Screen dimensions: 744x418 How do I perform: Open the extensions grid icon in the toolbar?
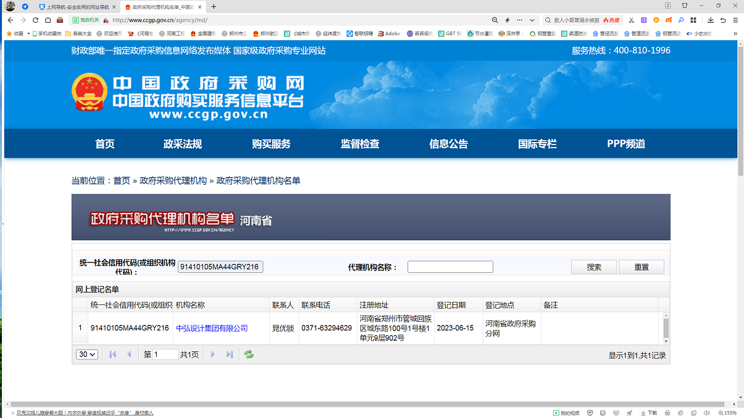[x=693, y=20]
